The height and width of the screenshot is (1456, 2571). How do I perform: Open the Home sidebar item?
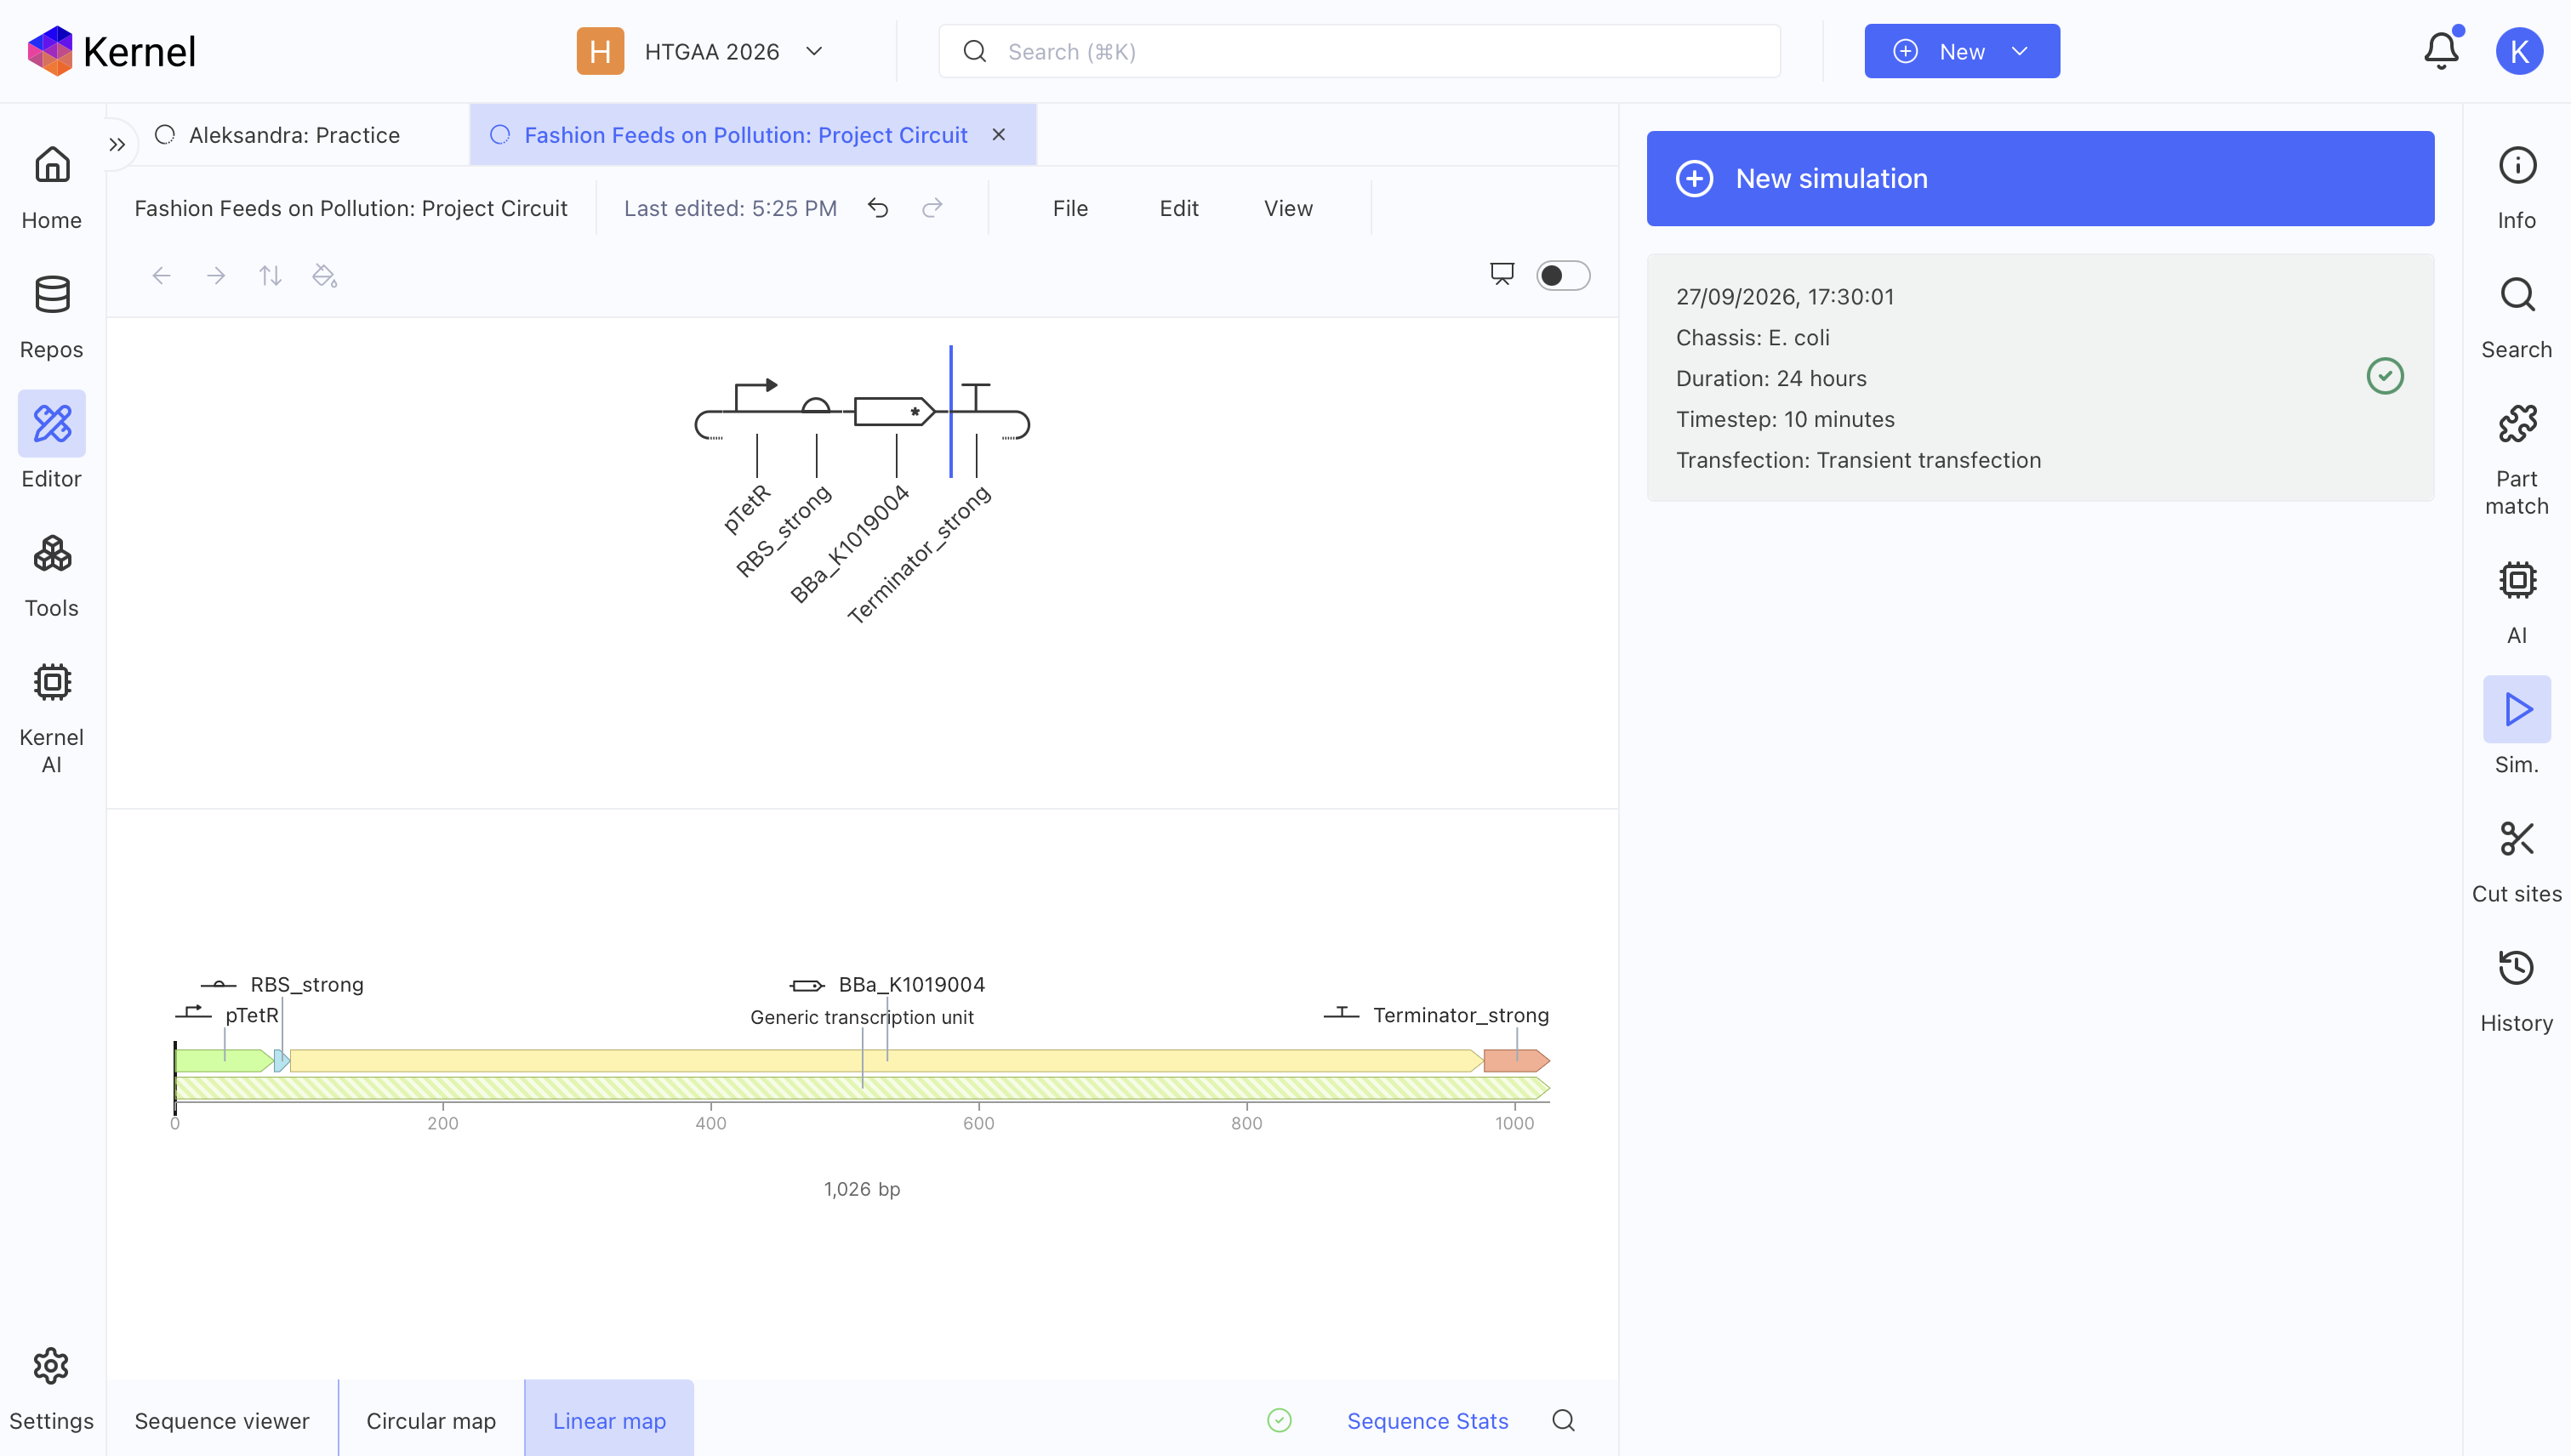tap(52, 187)
